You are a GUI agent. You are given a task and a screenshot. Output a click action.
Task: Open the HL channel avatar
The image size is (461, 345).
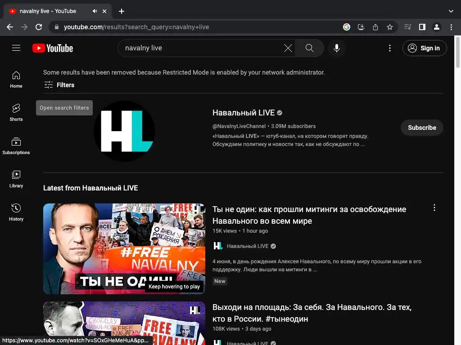124,131
